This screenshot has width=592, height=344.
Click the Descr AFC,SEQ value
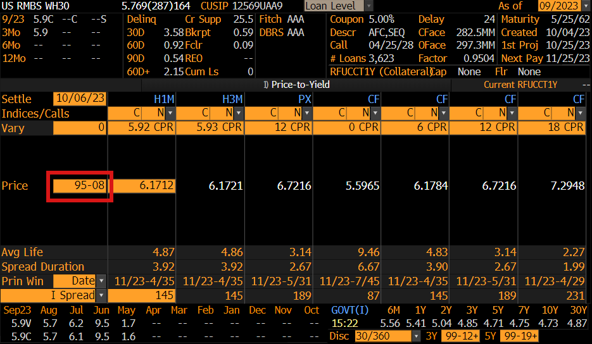(x=387, y=32)
